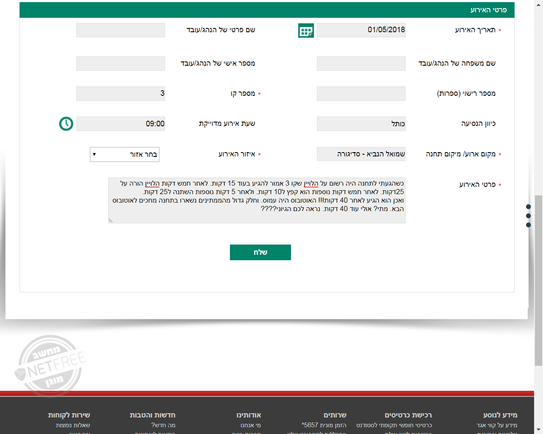The width and height of the screenshot is (543, 434).
Task: Click the מקום ארוע/ מיקום תחנה label
Action: tap(461, 154)
